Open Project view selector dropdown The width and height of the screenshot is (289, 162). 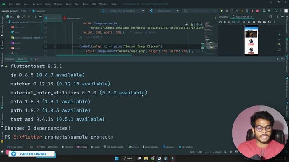point(10,17)
